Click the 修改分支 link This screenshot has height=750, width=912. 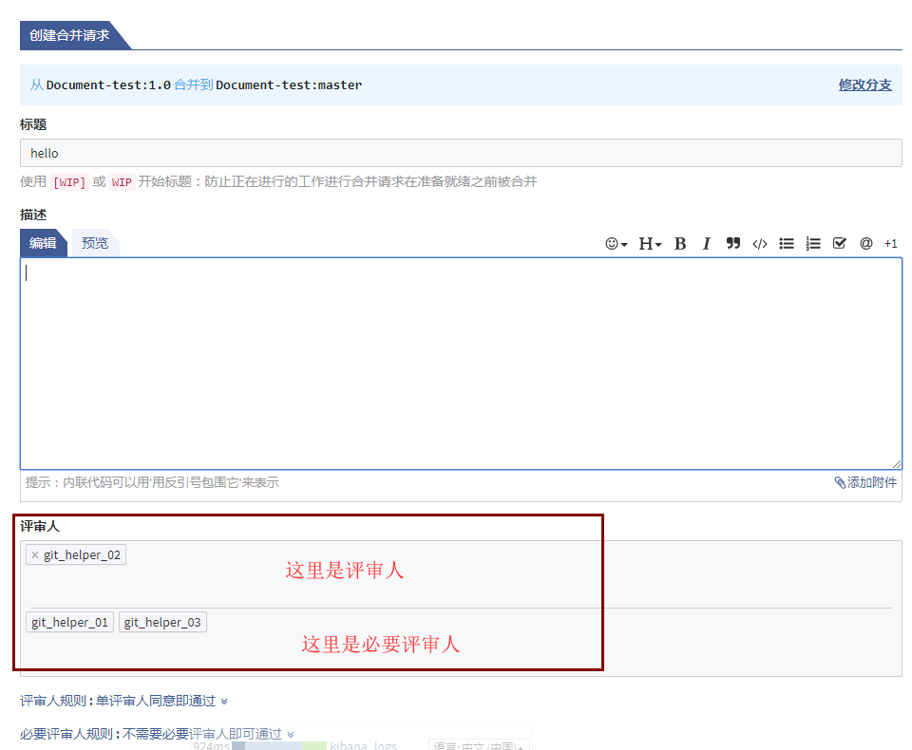click(864, 84)
